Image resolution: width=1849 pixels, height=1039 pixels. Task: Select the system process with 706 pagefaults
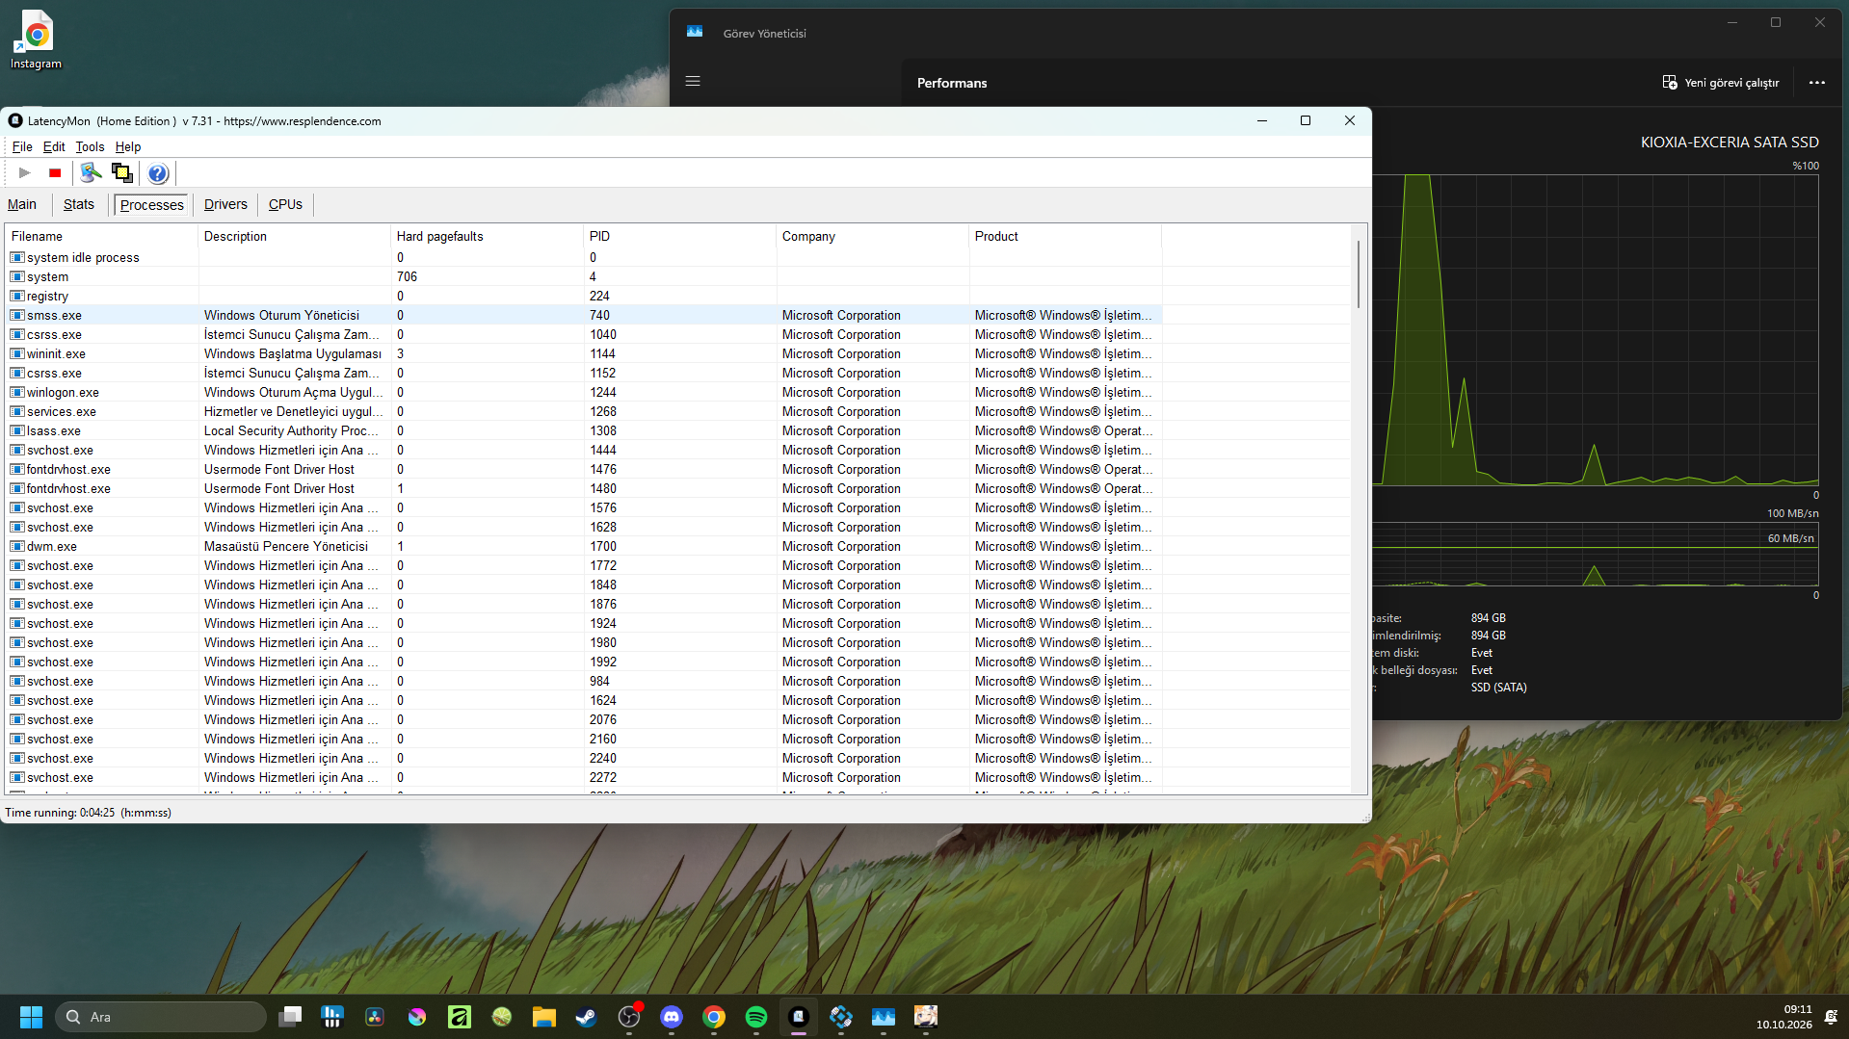point(584,276)
